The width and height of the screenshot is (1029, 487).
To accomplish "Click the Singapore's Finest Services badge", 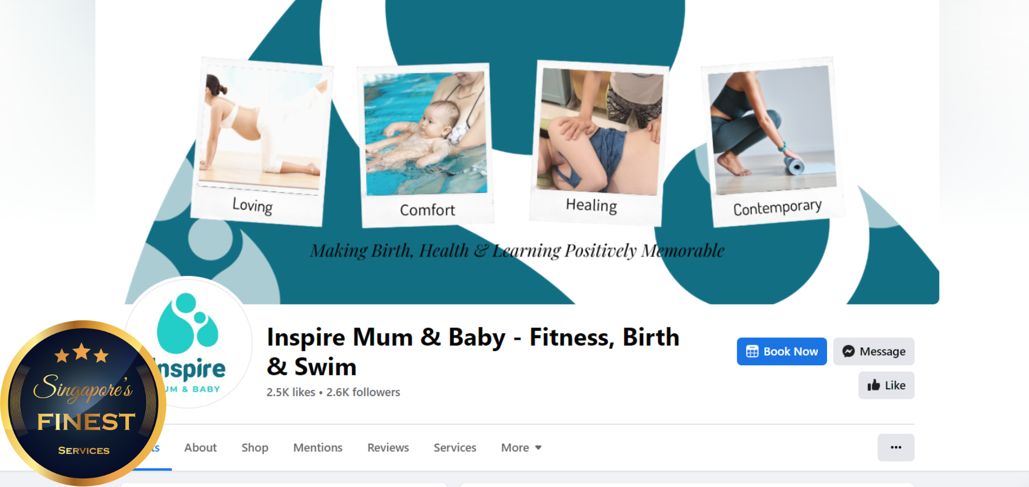I will 83,403.
